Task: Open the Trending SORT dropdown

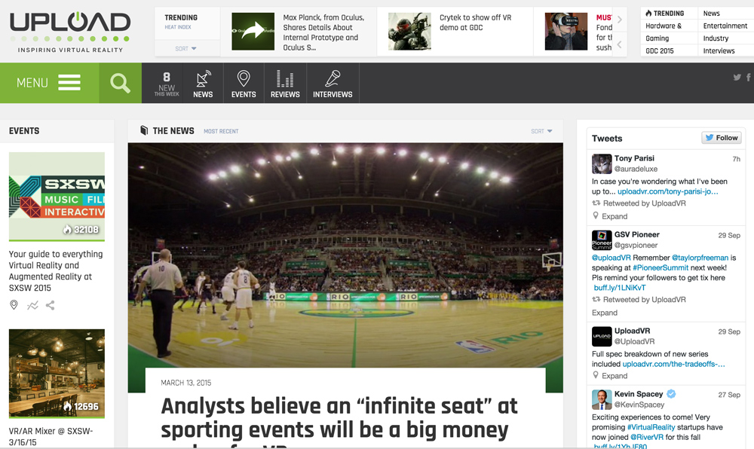Action: pos(186,48)
